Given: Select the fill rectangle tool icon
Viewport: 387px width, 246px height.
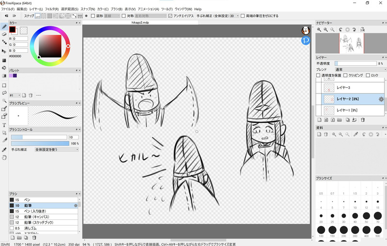Looking at the screenshot, I should (x=4, y=60).
